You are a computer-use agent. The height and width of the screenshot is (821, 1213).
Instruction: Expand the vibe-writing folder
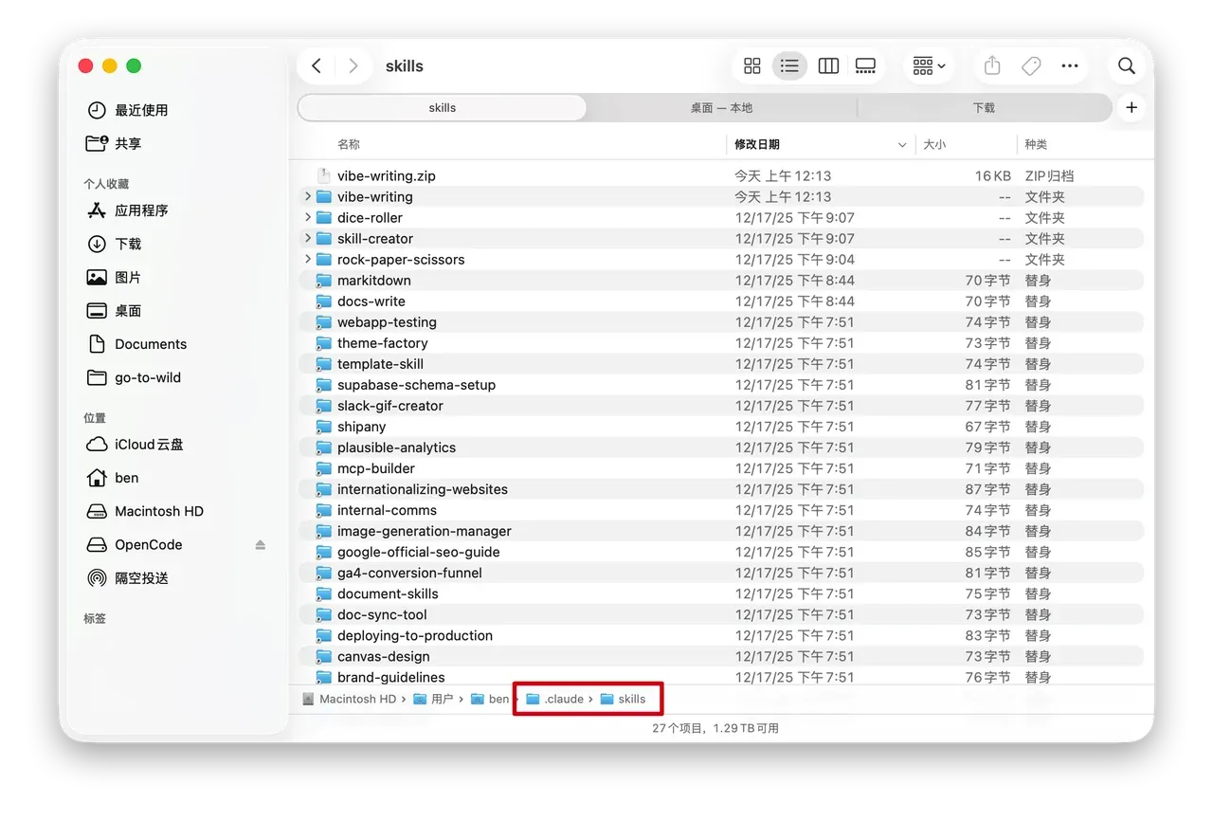coord(308,196)
